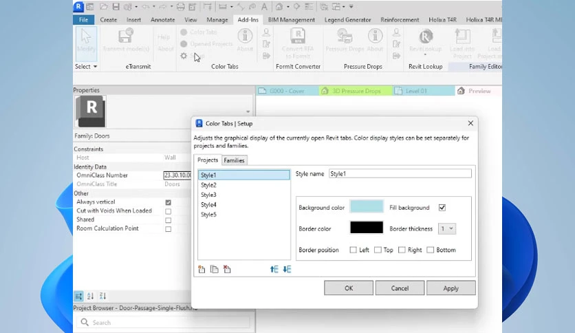This screenshot has width=575, height=333.
Task: Click About in the eTransmit panel
Action: 165,49
